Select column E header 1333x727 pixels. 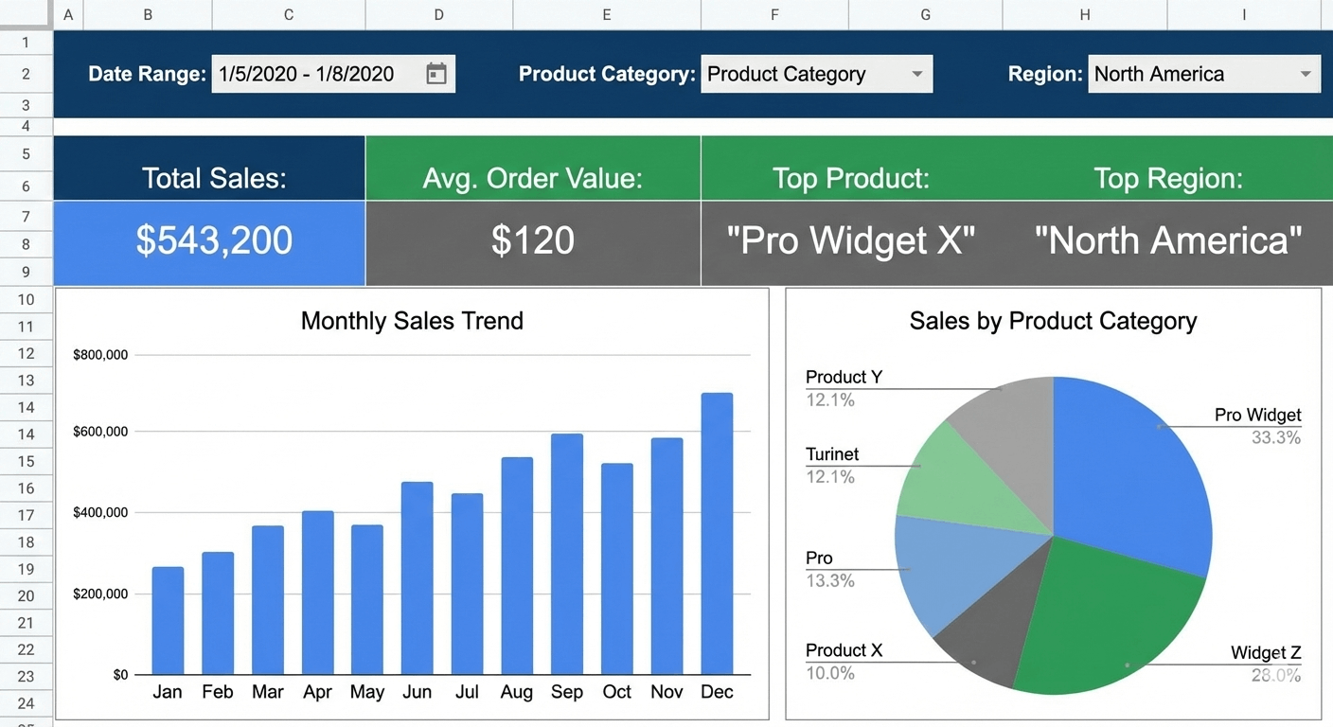606,14
